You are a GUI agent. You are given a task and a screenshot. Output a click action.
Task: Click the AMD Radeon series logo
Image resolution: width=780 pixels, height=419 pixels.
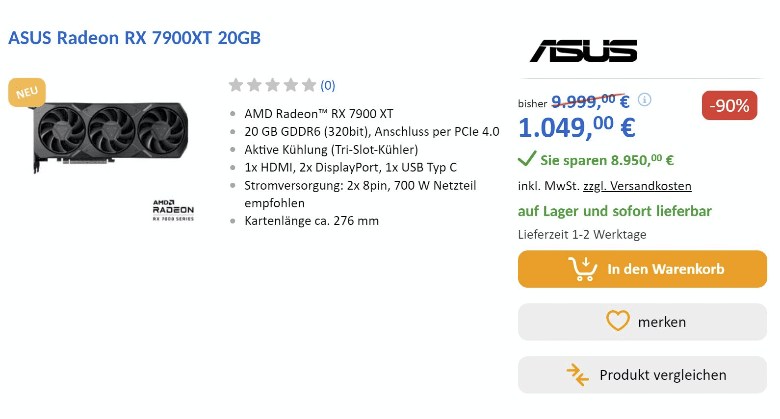click(173, 210)
